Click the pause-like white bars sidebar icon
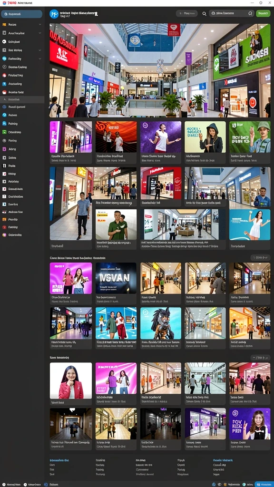Screen dimensions: 274x487 coord(4,166)
